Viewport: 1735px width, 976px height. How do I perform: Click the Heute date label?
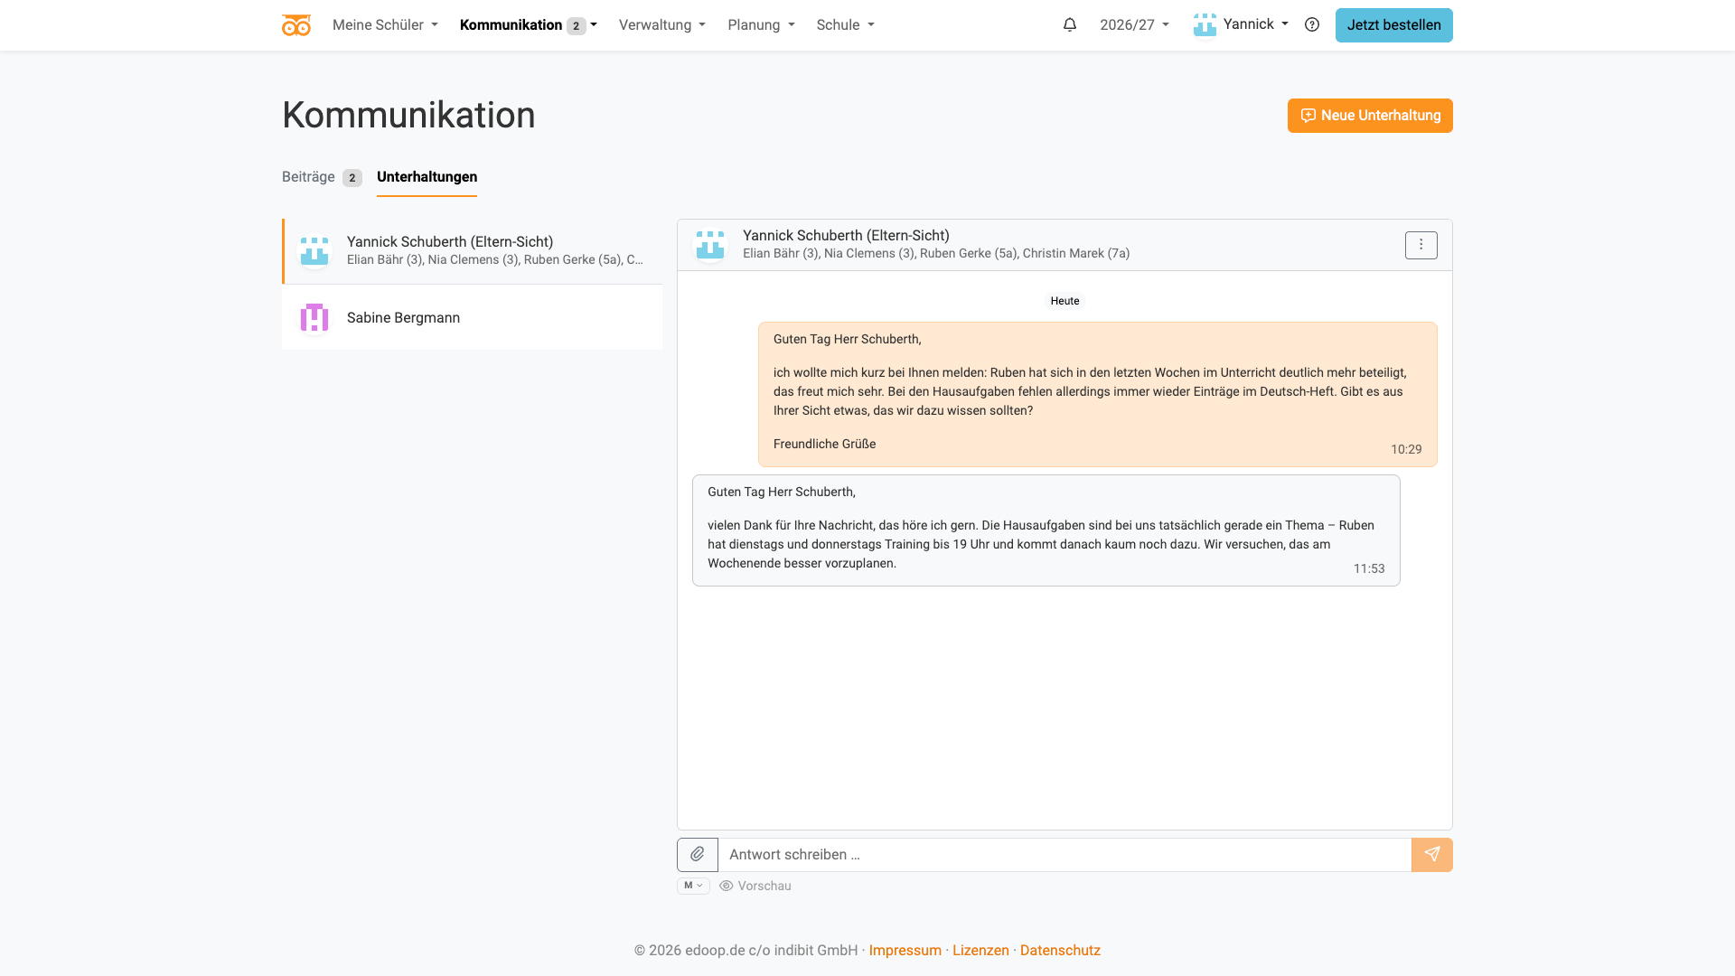[x=1064, y=301]
